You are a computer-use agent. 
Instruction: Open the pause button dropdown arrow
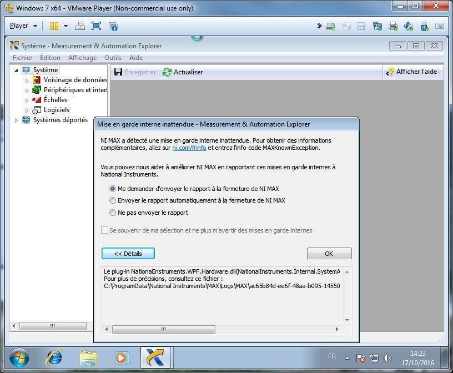tap(66, 26)
